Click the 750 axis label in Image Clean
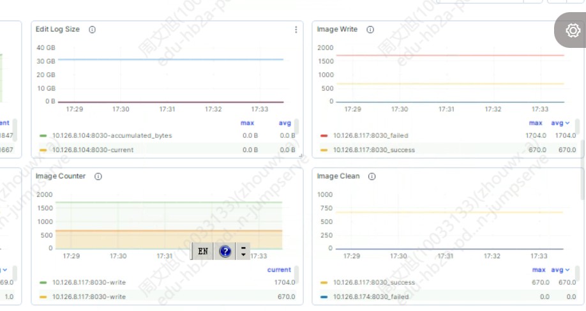This screenshot has width=586, height=311. [326, 208]
